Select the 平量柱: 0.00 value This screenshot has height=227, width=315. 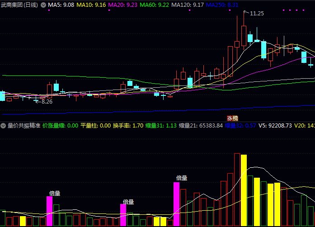pos(96,126)
